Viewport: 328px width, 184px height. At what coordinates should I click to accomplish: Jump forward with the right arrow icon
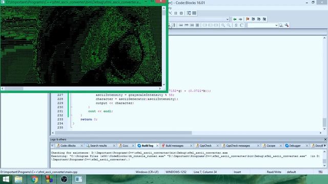click(240, 19)
